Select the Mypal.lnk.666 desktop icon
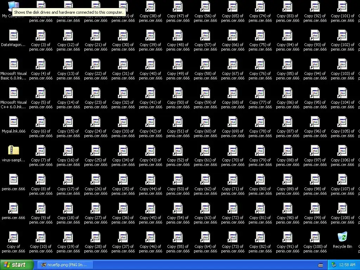The width and height of the screenshot is (360, 270). click(13, 122)
